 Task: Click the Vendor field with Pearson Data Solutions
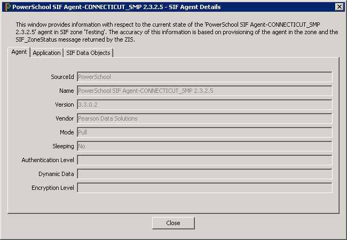tap(204, 118)
